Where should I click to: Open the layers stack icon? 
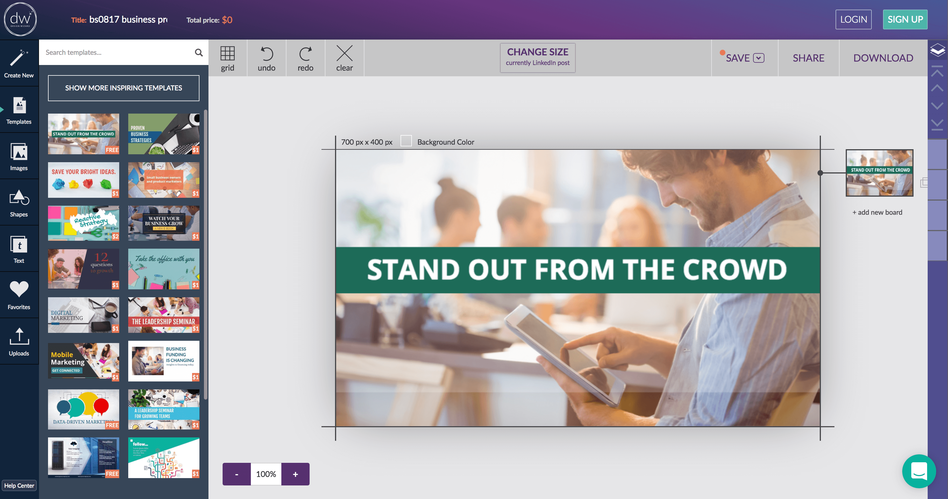coord(937,50)
